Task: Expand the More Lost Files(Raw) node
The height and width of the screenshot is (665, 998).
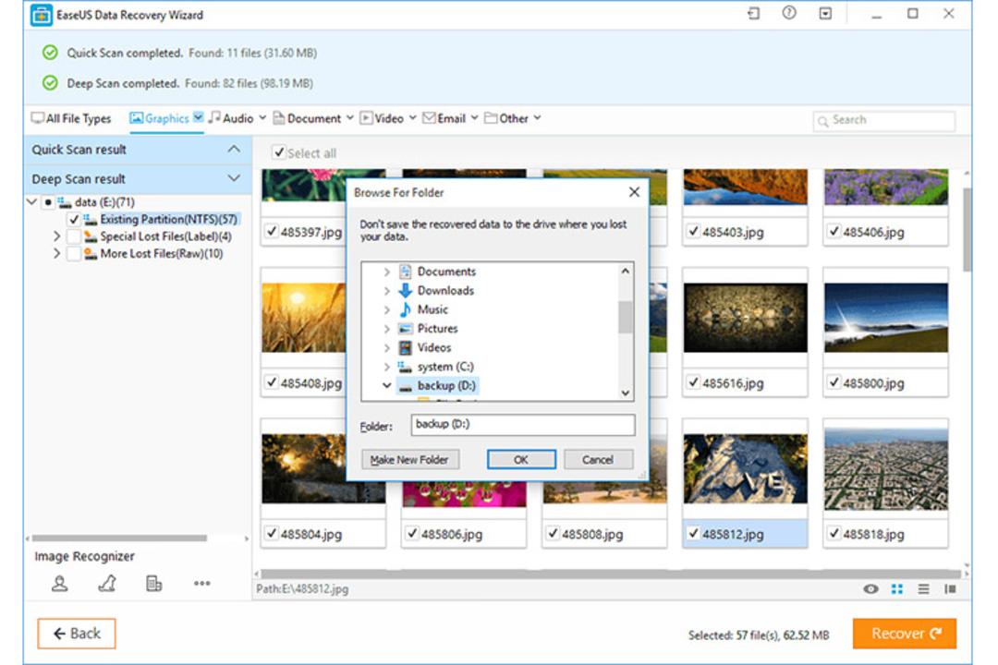Action: click(x=56, y=253)
